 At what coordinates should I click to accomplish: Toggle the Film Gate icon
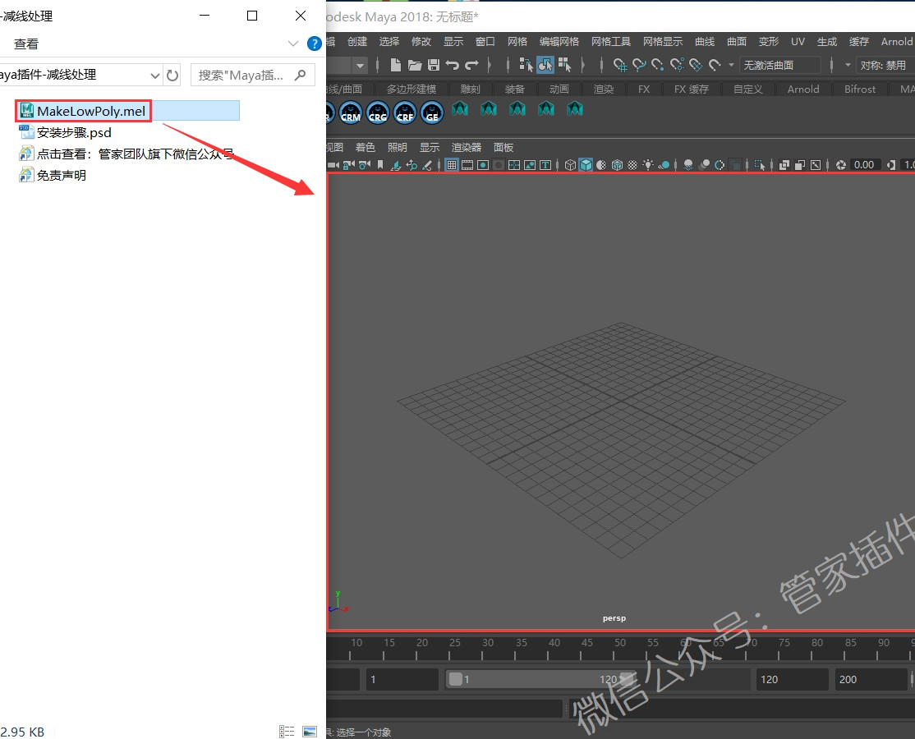(x=467, y=165)
